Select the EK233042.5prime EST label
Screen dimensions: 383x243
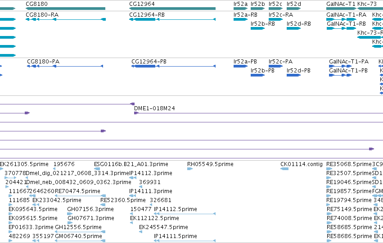click(57, 200)
